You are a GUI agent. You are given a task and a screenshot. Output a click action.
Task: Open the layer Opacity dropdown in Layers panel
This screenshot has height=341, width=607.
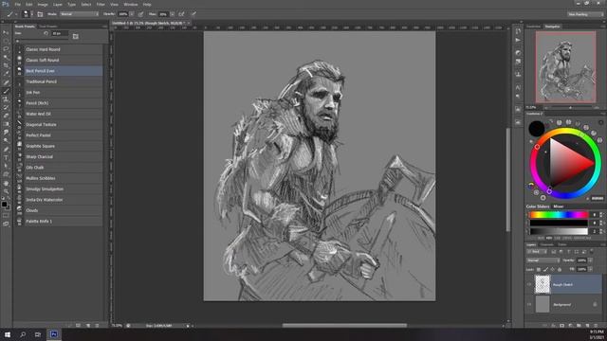pyautogui.click(x=590, y=260)
